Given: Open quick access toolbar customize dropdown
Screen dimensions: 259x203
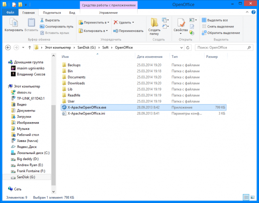Looking at the screenshot, I should point(26,5).
